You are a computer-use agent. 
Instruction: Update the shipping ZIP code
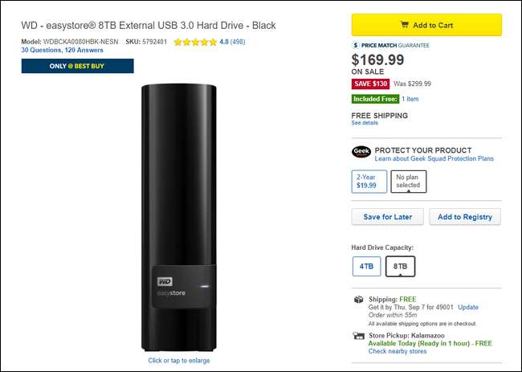click(x=467, y=307)
